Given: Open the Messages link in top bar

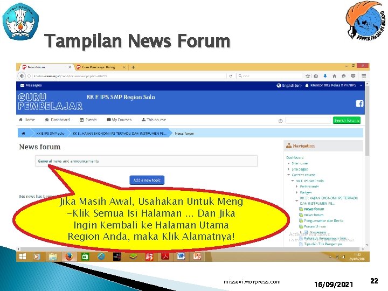Looking at the screenshot, I should coord(31,85).
